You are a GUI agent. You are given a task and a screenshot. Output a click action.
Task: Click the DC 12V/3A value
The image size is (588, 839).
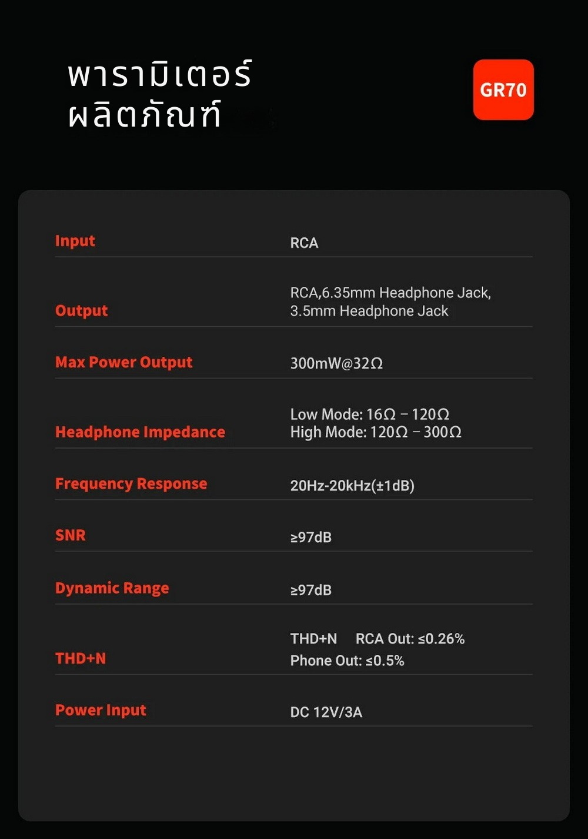[x=326, y=712]
